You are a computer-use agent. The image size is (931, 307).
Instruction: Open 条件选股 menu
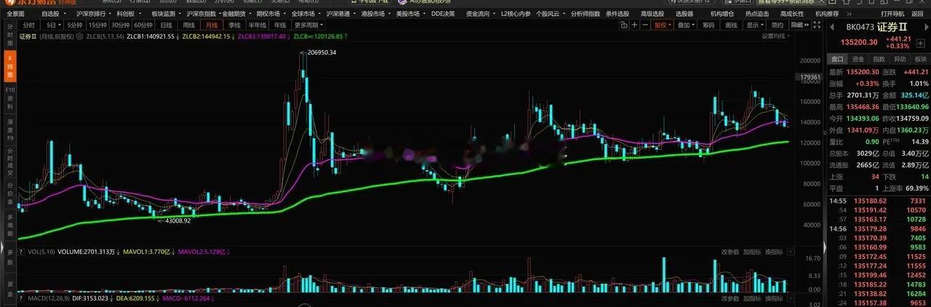(x=618, y=13)
